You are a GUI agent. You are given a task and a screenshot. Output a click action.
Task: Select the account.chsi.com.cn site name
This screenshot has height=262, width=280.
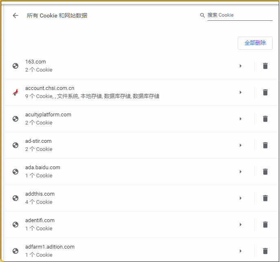50,88
